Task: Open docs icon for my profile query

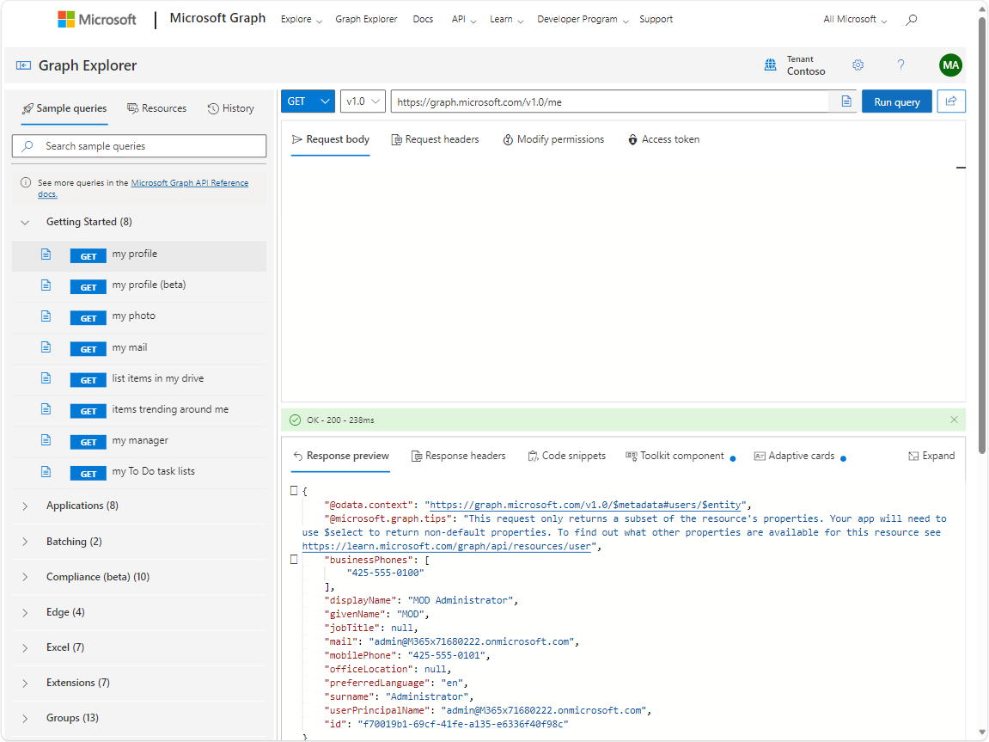Action: [46, 254]
